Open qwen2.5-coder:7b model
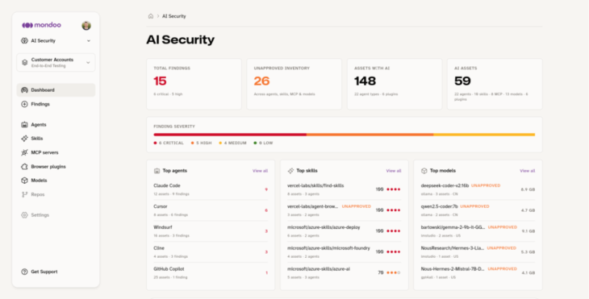Screen dimensions: 589x299 [478, 210]
